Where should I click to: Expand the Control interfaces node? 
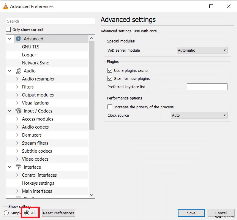pyautogui.click(x=17, y=175)
